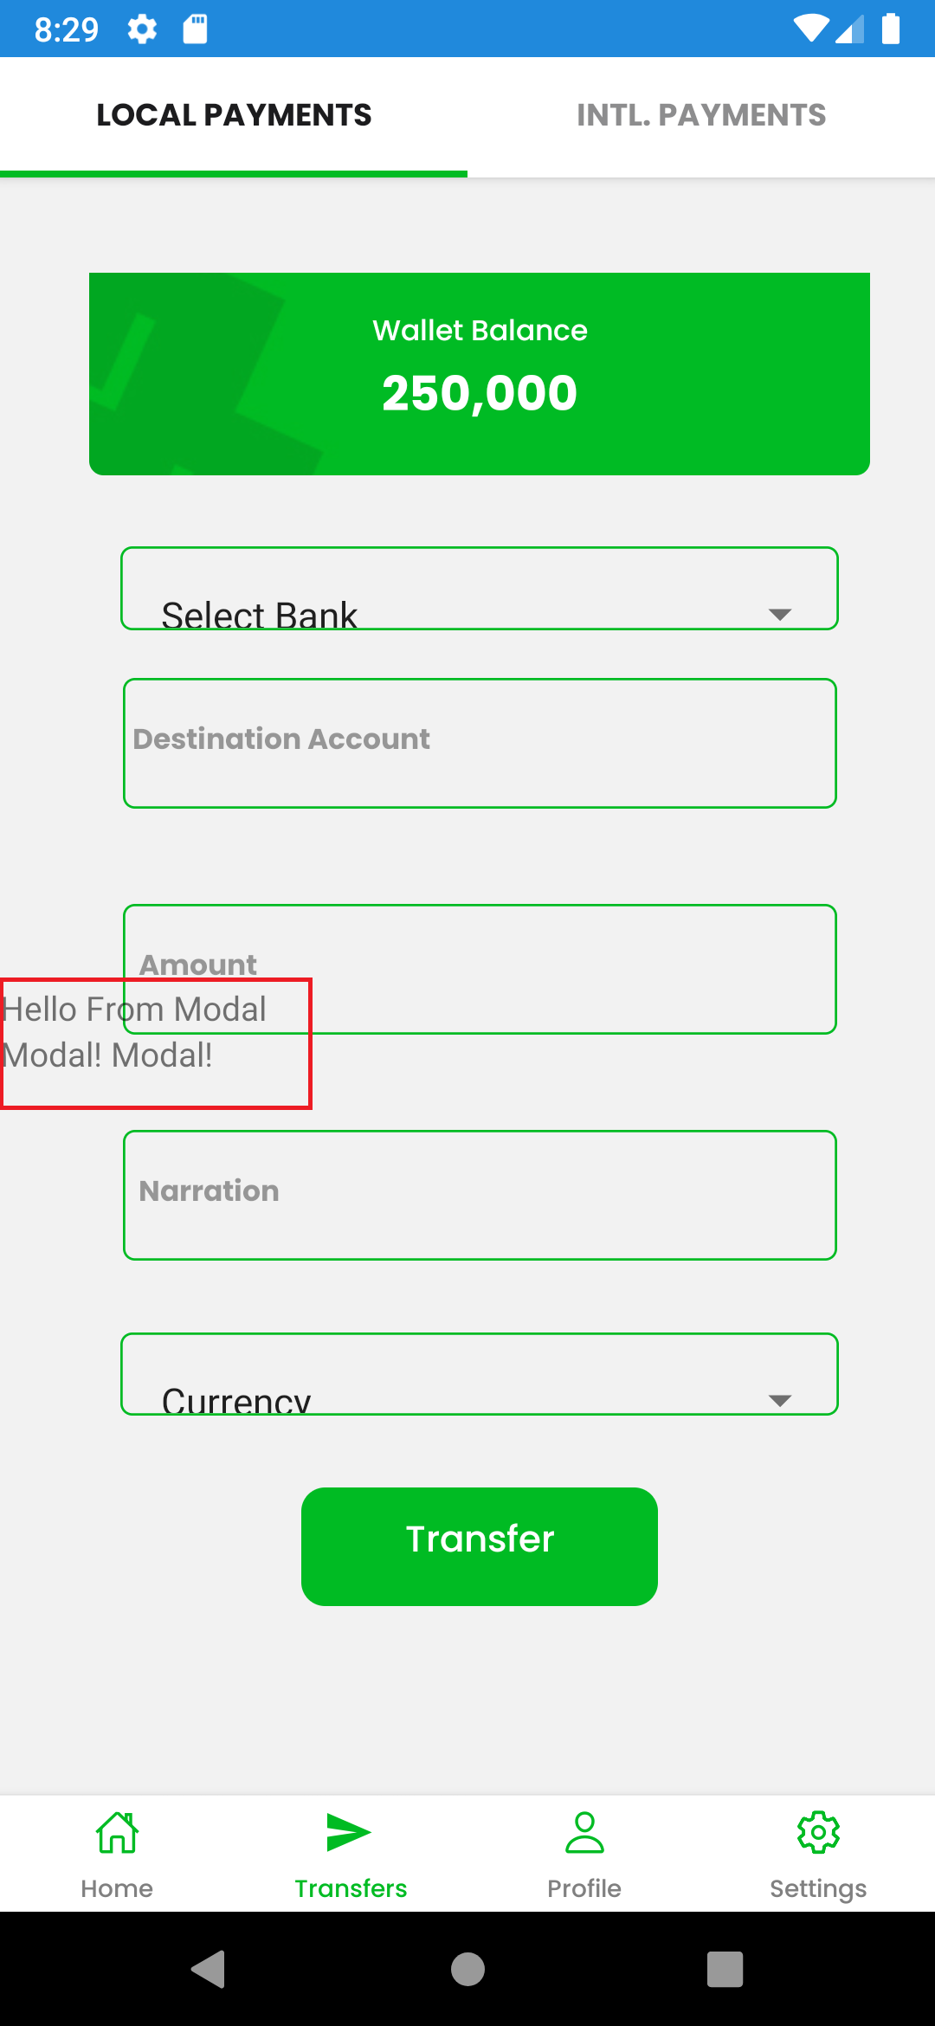Switch to the INTL. PAYMENTS tab

pyautogui.click(x=701, y=115)
